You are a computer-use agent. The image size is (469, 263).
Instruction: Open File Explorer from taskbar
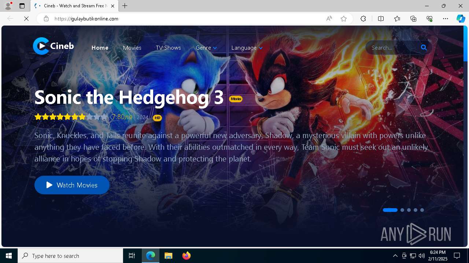(169, 256)
